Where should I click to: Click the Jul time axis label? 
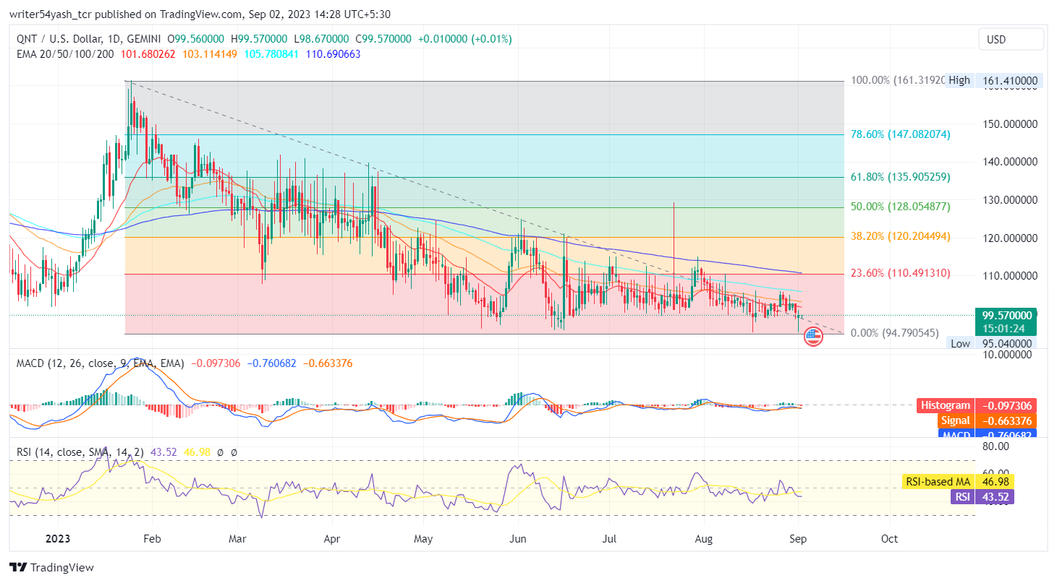(609, 539)
